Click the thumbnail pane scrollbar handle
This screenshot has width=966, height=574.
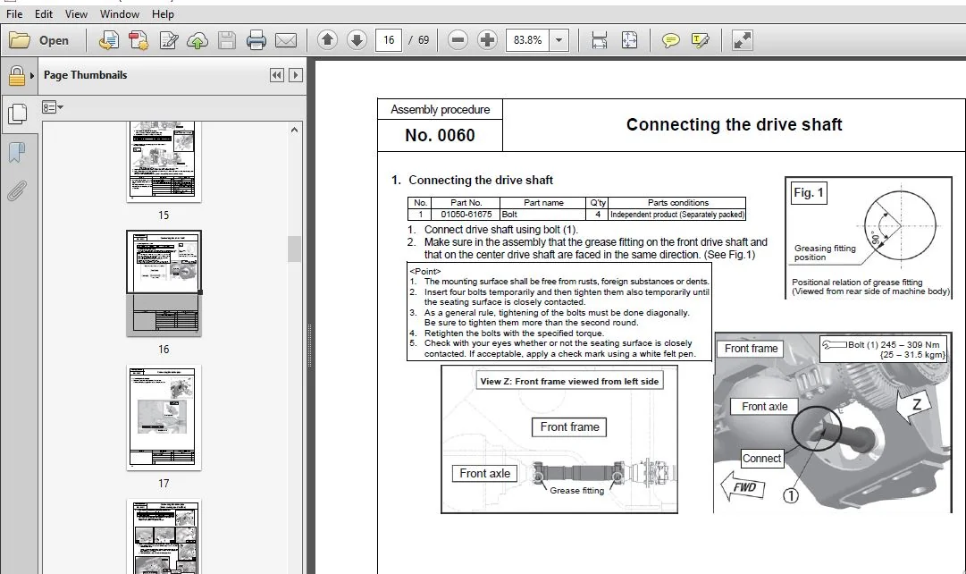(295, 249)
